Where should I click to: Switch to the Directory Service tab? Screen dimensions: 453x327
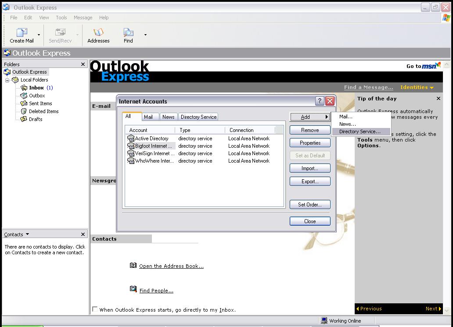click(198, 117)
